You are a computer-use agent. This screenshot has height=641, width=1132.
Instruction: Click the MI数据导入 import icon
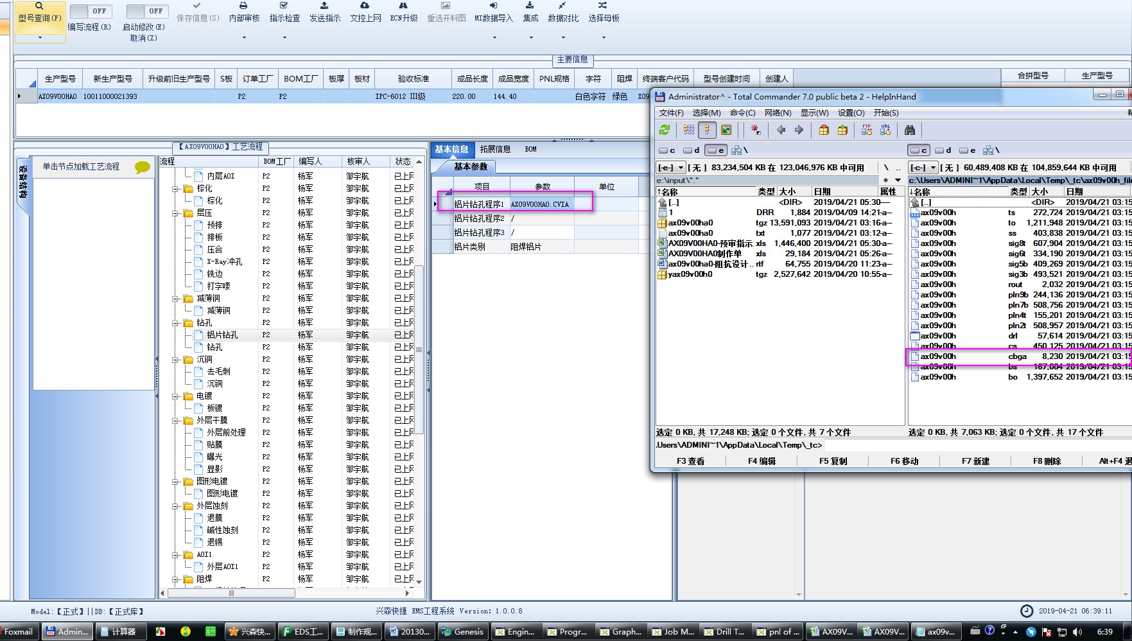[493, 5]
